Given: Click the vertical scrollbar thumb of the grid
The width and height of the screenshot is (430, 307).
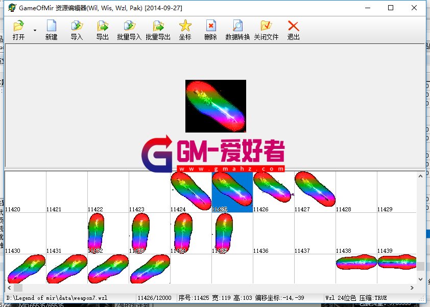Looking at the screenshot, I should (x=420, y=266).
